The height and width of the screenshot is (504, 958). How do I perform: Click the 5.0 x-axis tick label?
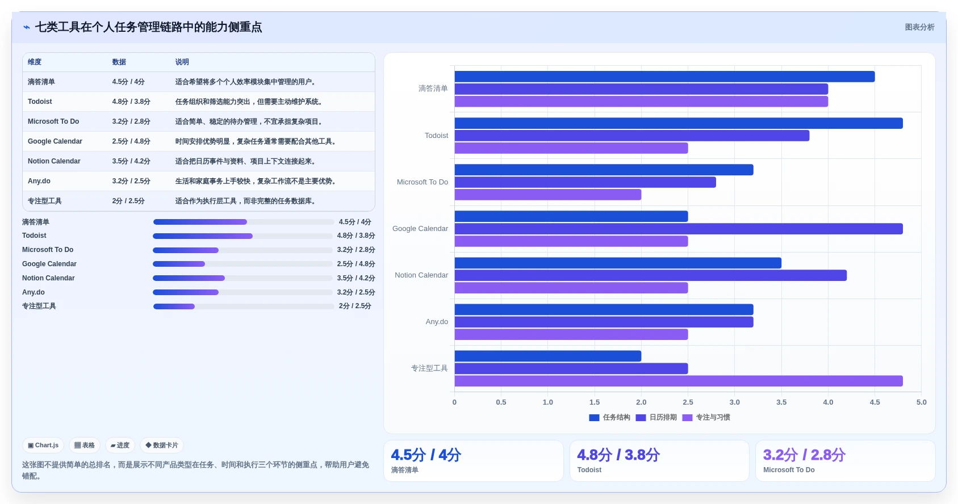pos(921,402)
